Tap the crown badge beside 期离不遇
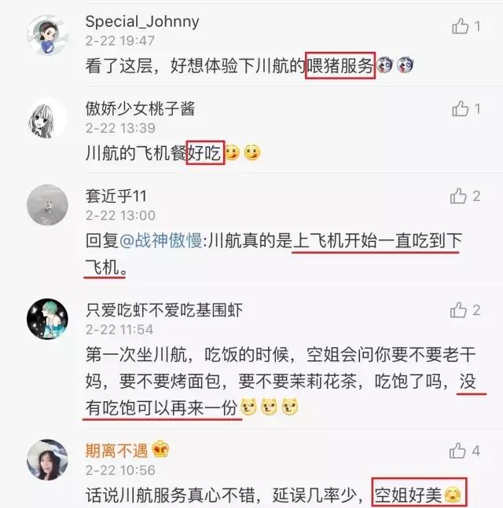 (x=160, y=450)
